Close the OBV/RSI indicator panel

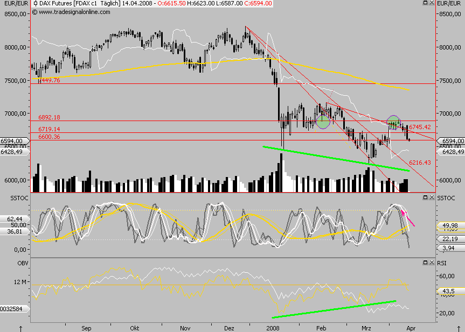(x=432, y=263)
